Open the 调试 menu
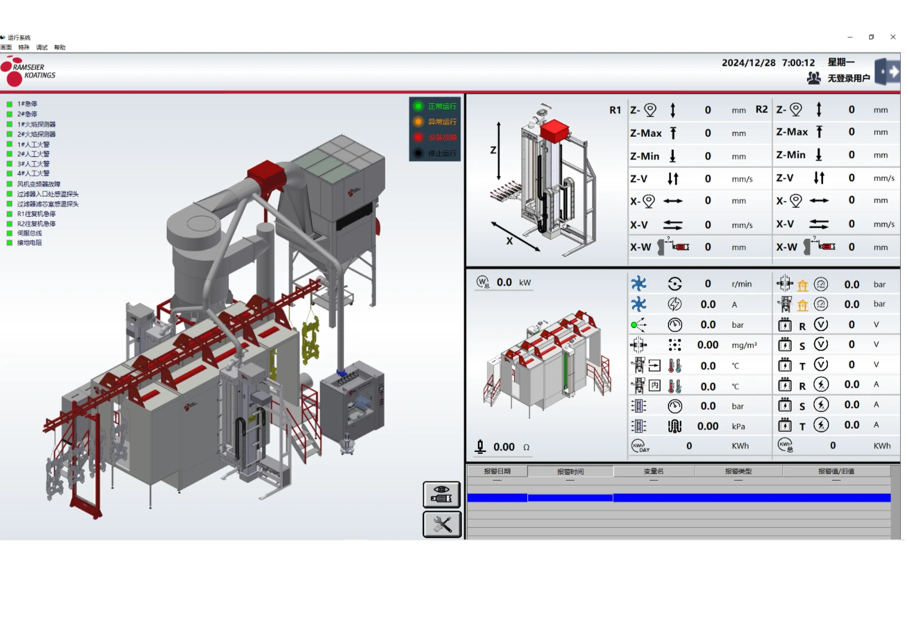Viewport: 908px width, 621px height. tap(42, 47)
